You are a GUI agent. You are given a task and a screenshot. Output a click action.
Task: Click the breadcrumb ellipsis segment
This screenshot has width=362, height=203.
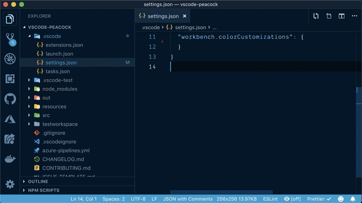(x=215, y=28)
